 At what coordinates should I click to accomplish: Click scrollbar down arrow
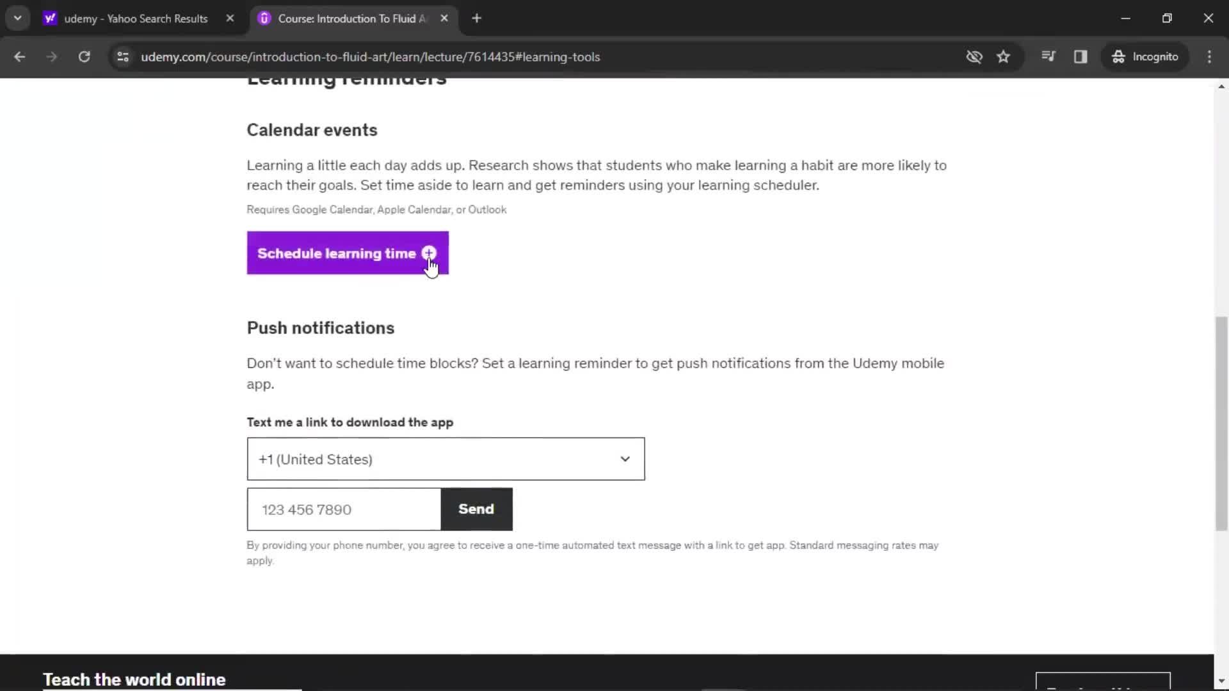[1221, 682]
